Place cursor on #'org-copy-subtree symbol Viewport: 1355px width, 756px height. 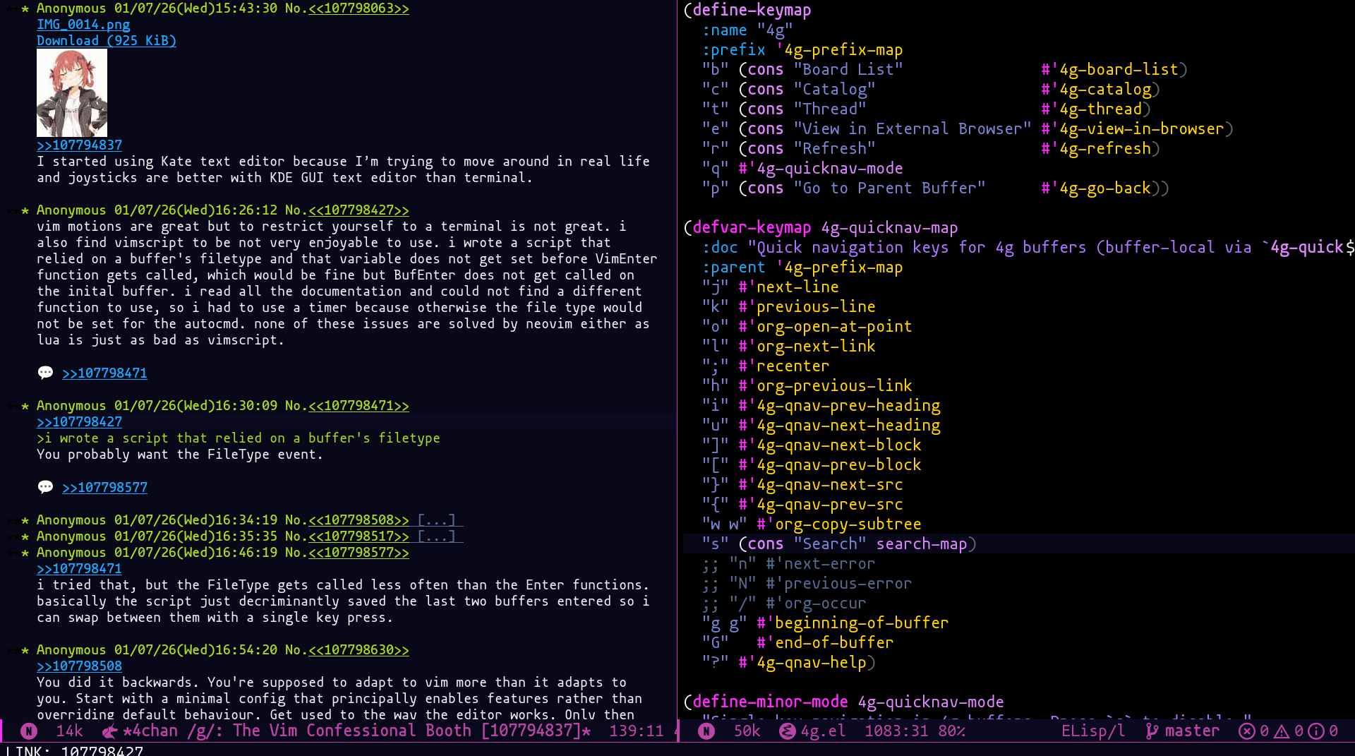tap(839, 524)
